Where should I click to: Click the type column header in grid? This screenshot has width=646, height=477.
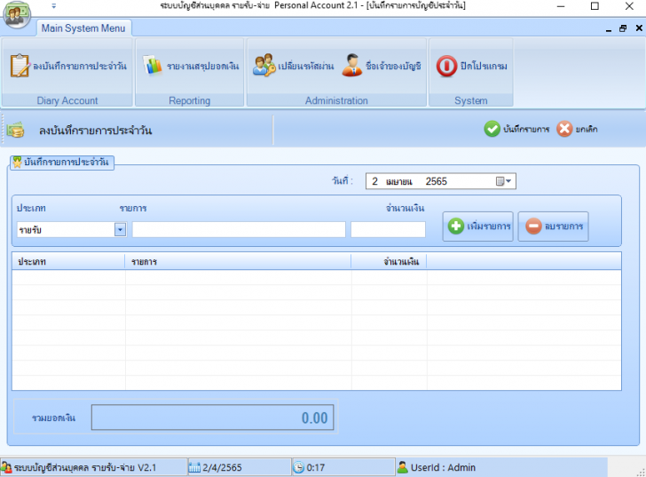click(x=68, y=262)
